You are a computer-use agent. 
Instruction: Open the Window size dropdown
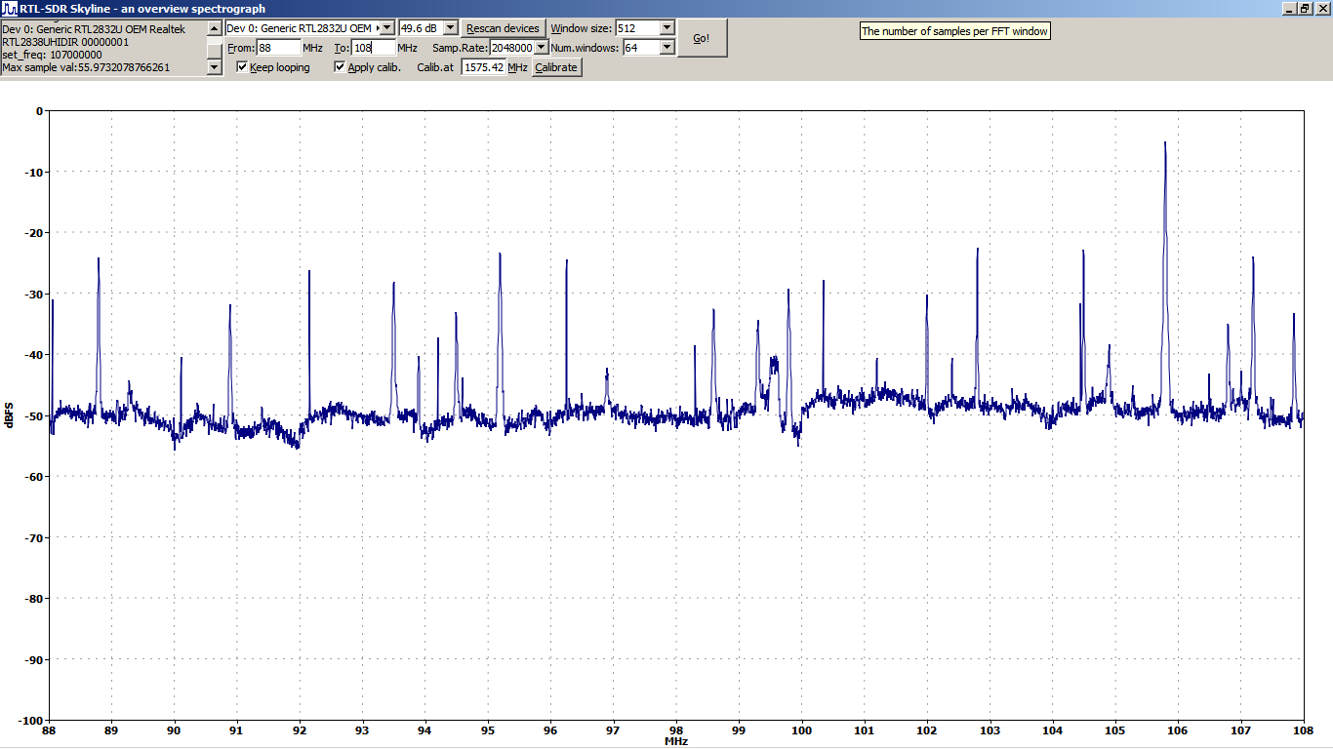pyautogui.click(x=667, y=28)
